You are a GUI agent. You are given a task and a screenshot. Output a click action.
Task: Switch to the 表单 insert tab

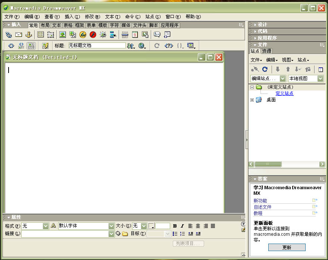[x=91, y=25]
